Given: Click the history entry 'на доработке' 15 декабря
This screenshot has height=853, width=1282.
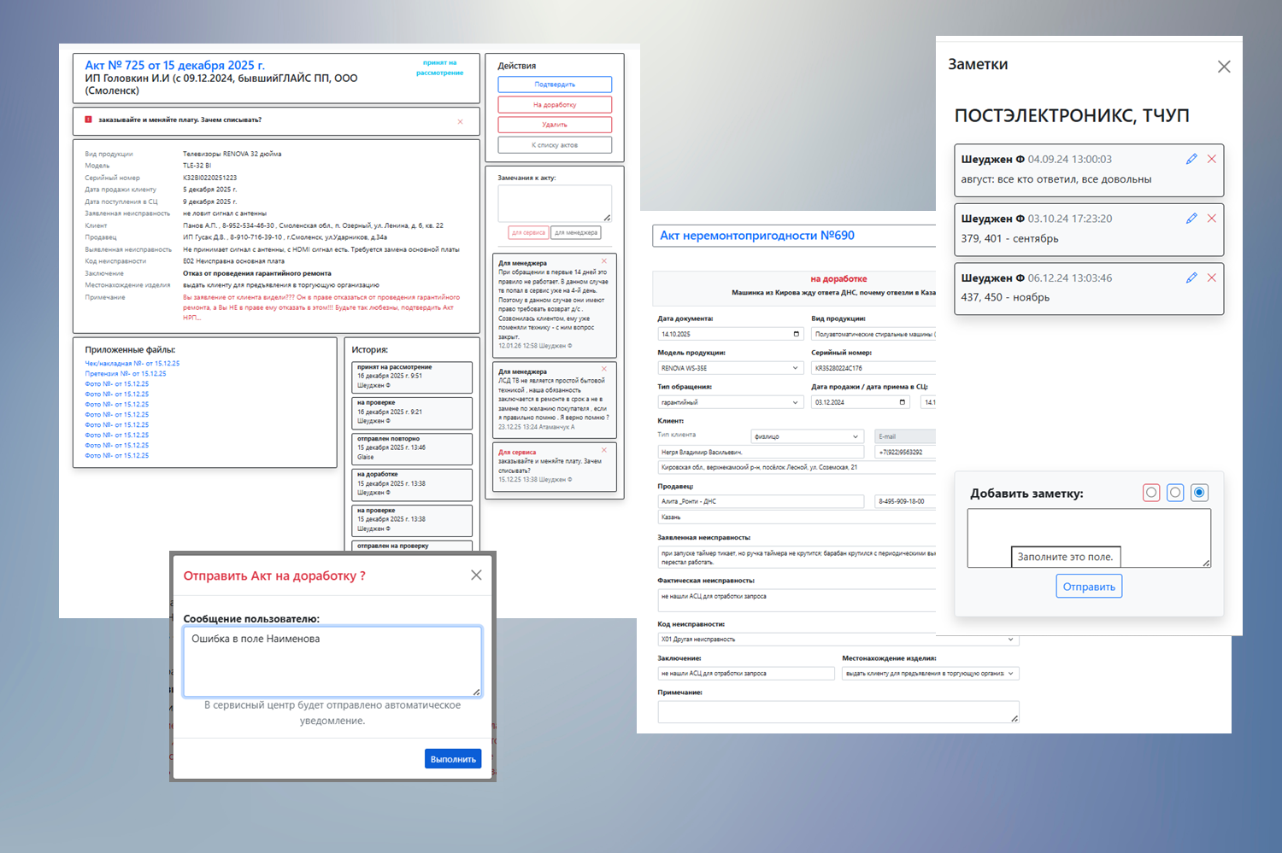Looking at the screenshot, I should [412, 484].
